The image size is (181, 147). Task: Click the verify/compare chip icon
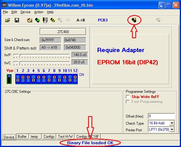[x=45, y=20]
